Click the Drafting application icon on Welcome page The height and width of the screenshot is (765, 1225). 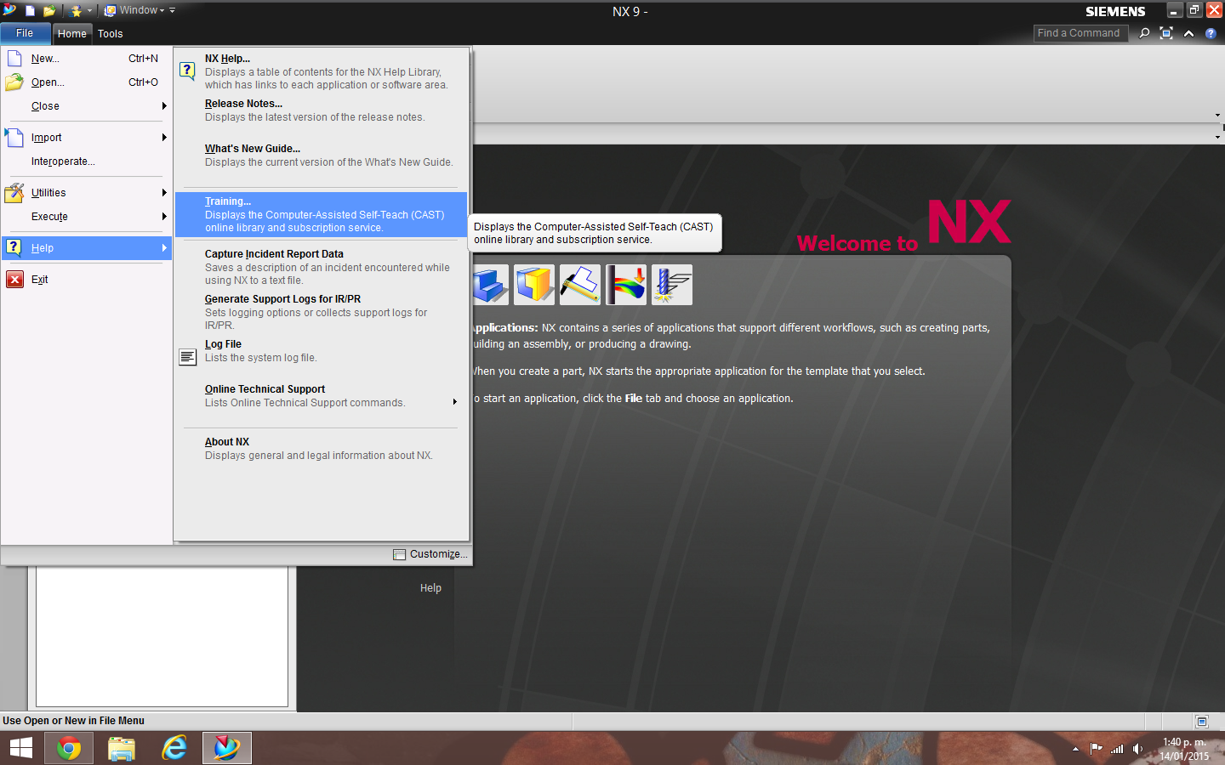click(580, 285)
